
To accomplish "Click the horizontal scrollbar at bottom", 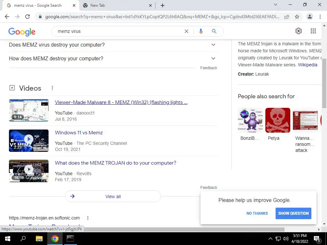I will tap(184, 229).
